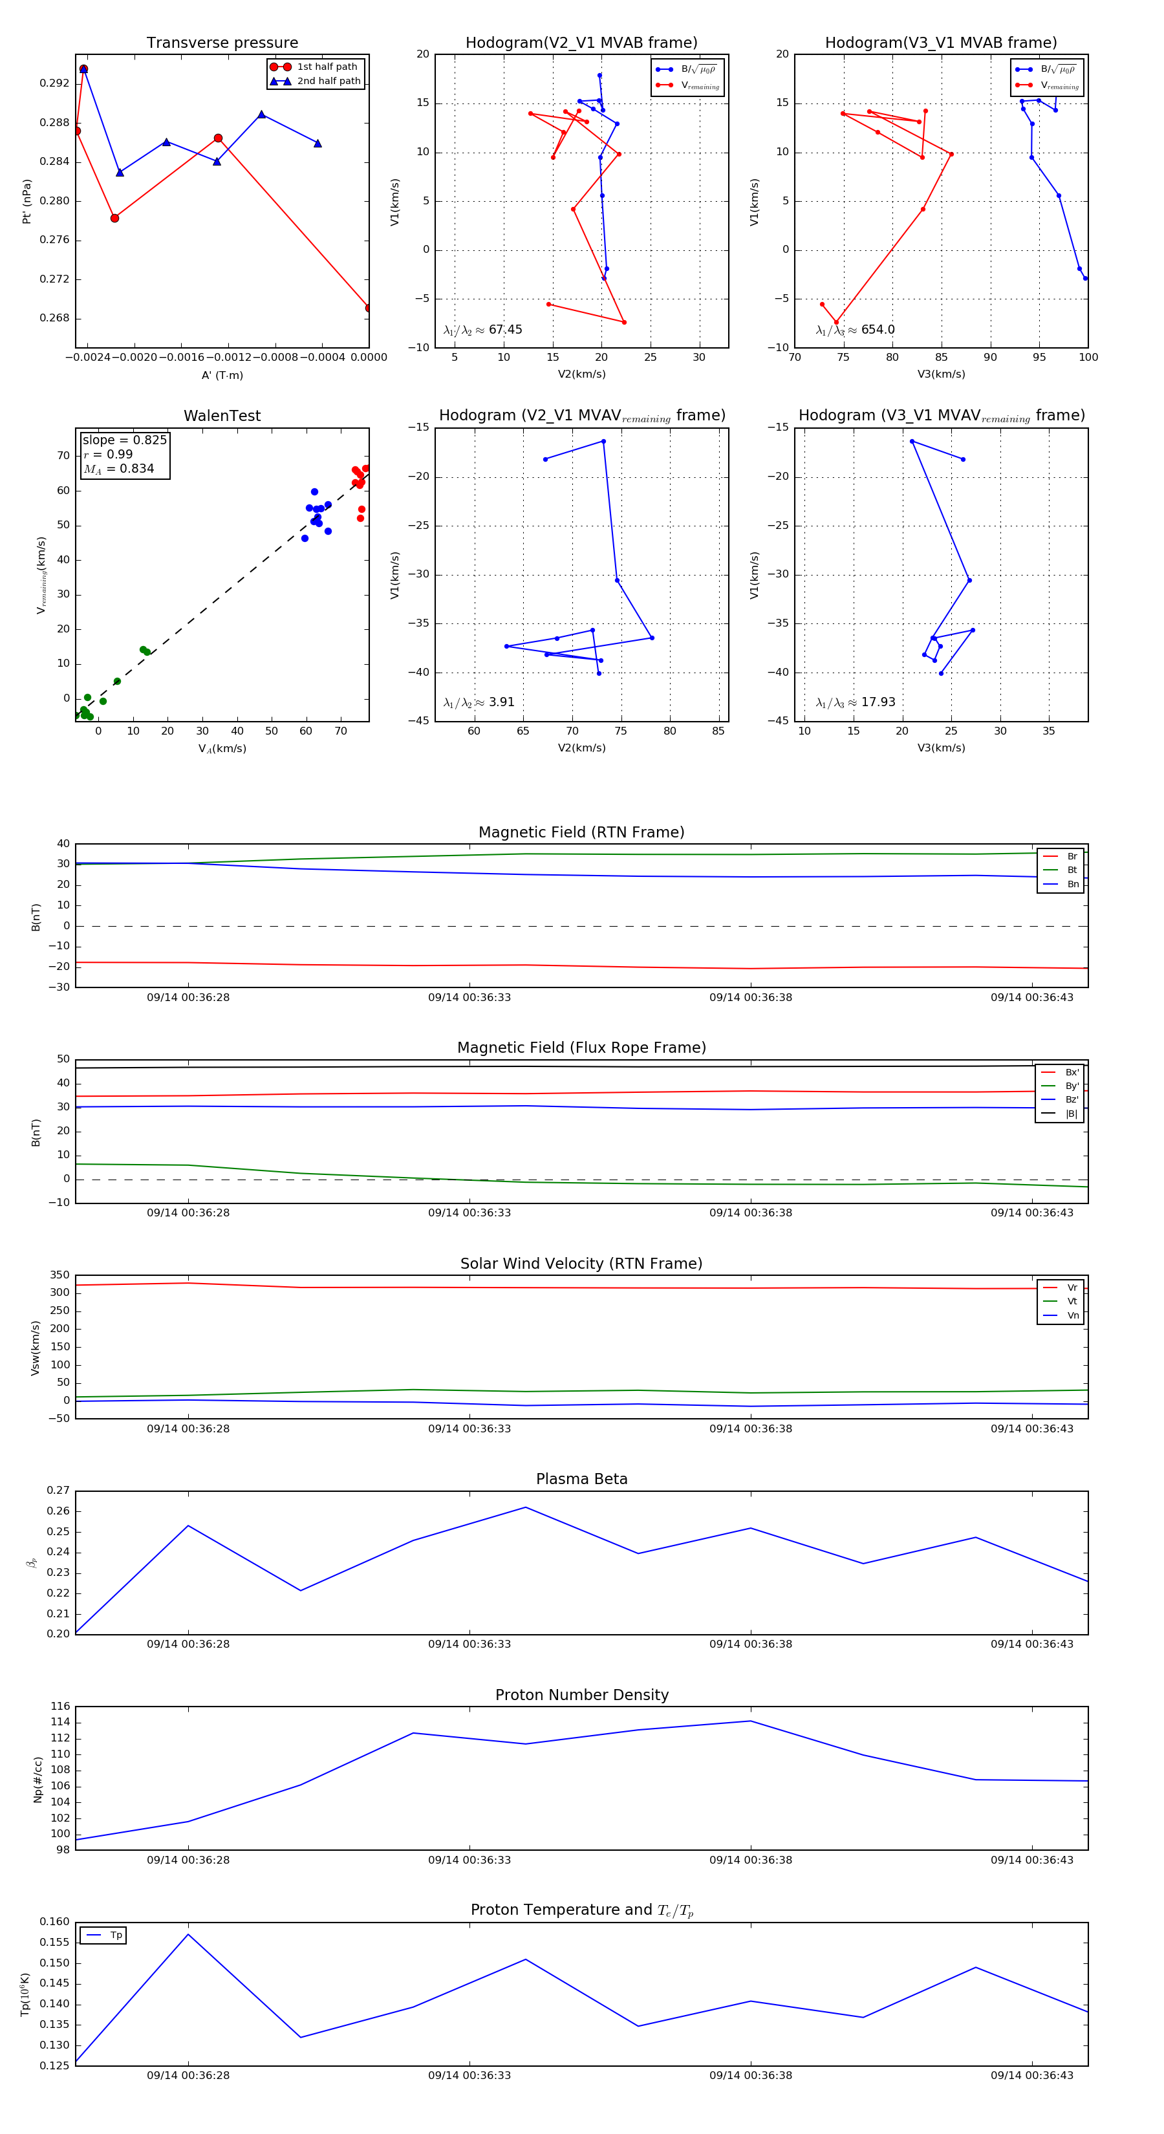Click the '2nd half path' legend entry

click(x=316, y=80)
